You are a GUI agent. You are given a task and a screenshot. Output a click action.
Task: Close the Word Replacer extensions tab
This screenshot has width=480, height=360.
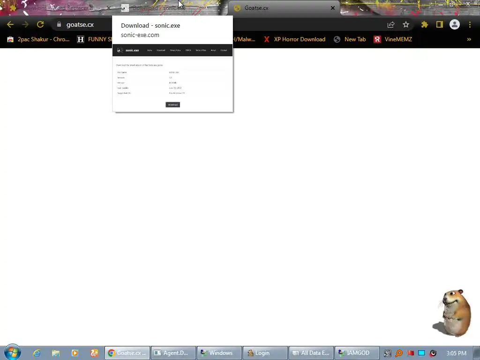[x=108, y=8]
